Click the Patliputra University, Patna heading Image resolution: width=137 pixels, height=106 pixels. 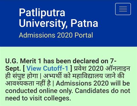click(x=58, y=18)
